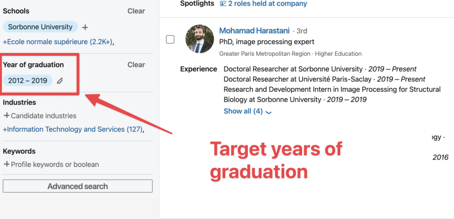This screenshot has height=219, width=454.
Task: Click the pencil icon to edit graduation years
Action: click(x=60, y=81)
